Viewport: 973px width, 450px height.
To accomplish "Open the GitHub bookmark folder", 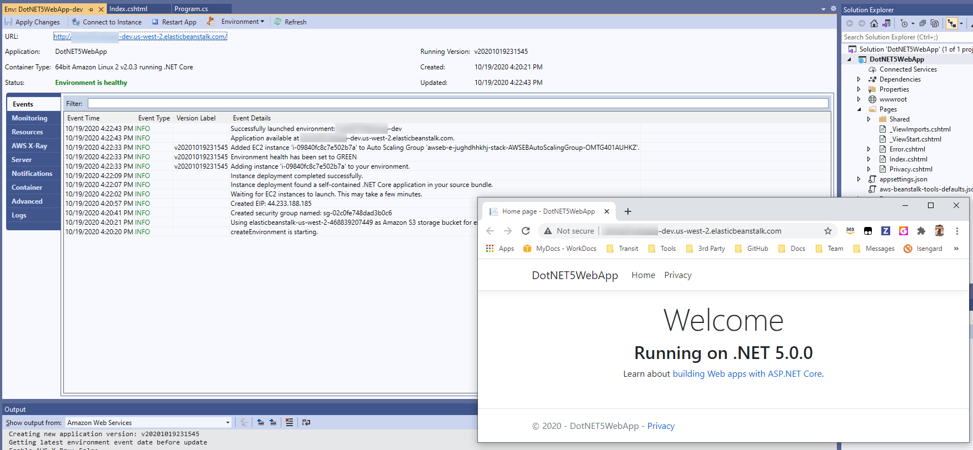I will click(752, 249).
